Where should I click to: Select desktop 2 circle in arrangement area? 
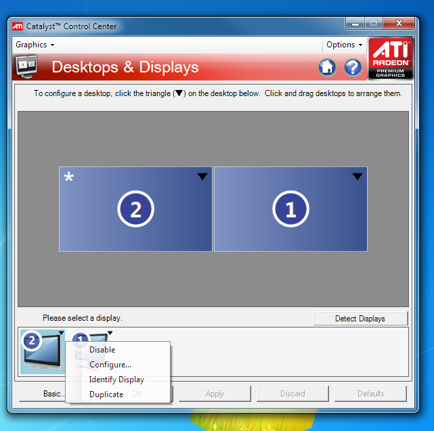pos(135,209)
